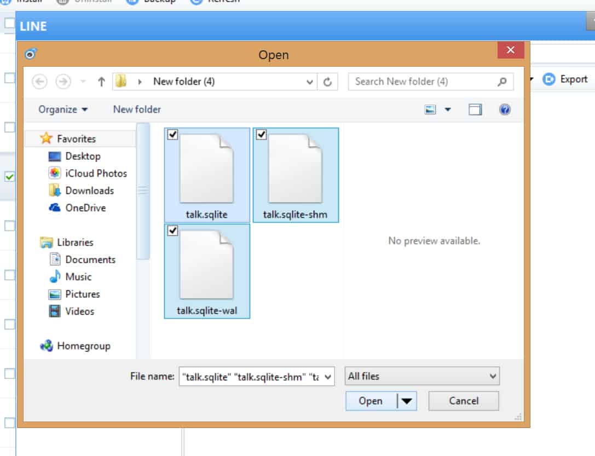
Task: Open dialog Help icon
Action: click(505, 109)
